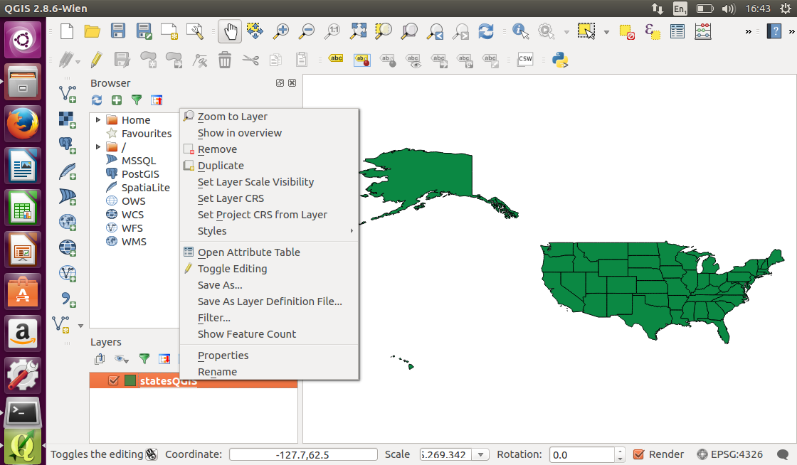Zoom to full extent icon
Image resolution: width=797 pixels, height=465 pixels.
coord(359,31)
